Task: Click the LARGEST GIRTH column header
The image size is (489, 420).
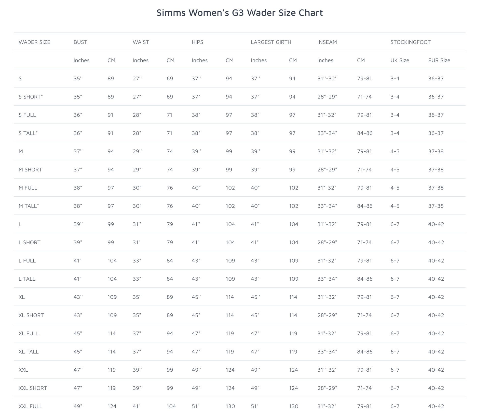Action: click(271, 42)
